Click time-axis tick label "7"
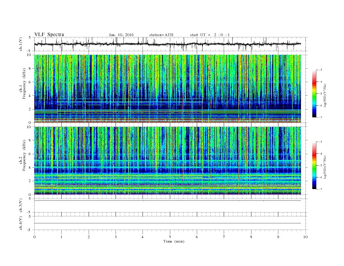This screenshot has width=344, height=266. click(x=224, y=237)
